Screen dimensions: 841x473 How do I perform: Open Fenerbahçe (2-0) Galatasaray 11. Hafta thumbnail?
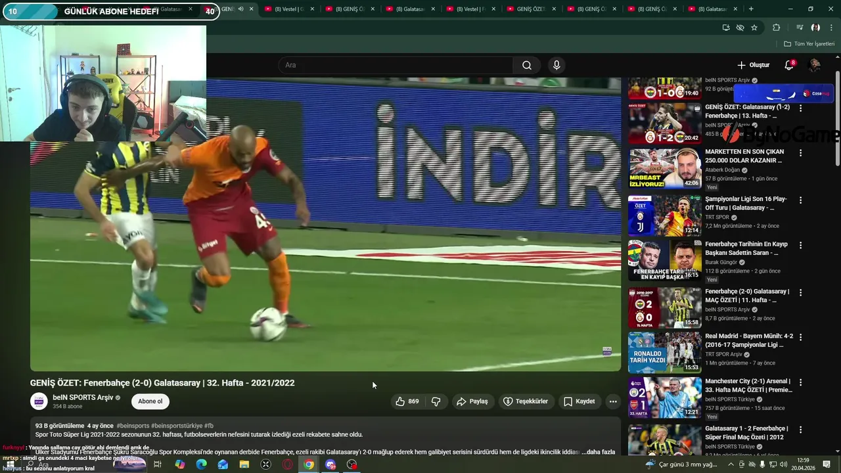click(664, 307)
